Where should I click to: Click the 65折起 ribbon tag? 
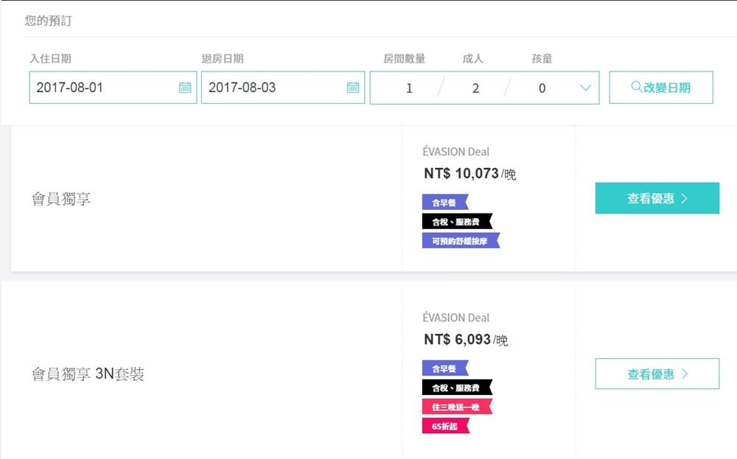click(x=445, y=426)
